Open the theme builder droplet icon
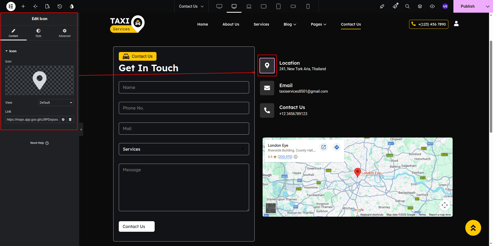This screenshot has width=493, height=246. tap(72, 6)
